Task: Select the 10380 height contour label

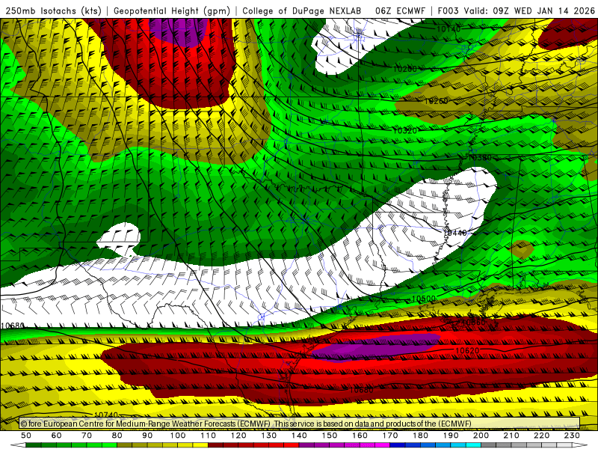Action: pos(480,157)
